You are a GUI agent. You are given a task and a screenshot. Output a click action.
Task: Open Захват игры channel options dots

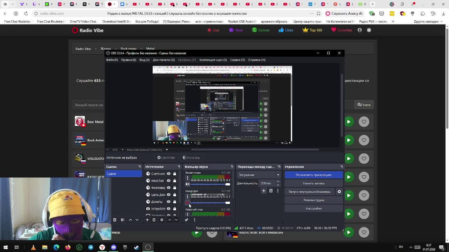[187, 178]
